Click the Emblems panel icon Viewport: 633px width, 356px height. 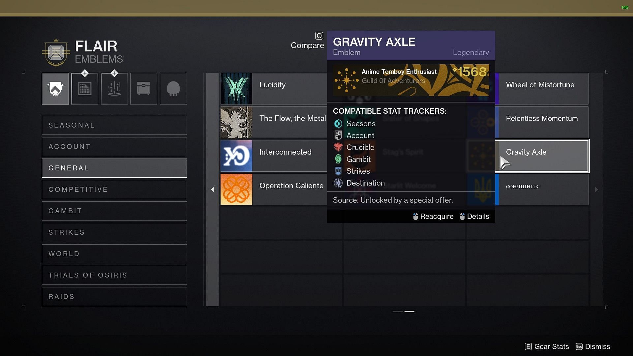coord(55,89)
